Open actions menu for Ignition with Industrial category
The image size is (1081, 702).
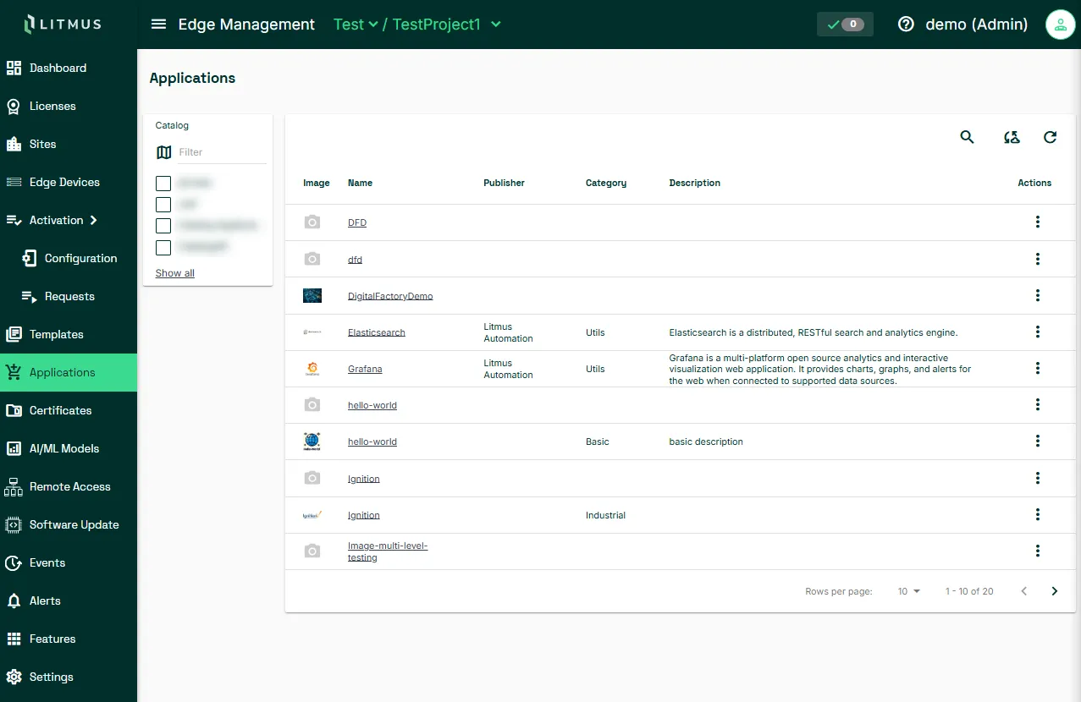coord(1038,514)
